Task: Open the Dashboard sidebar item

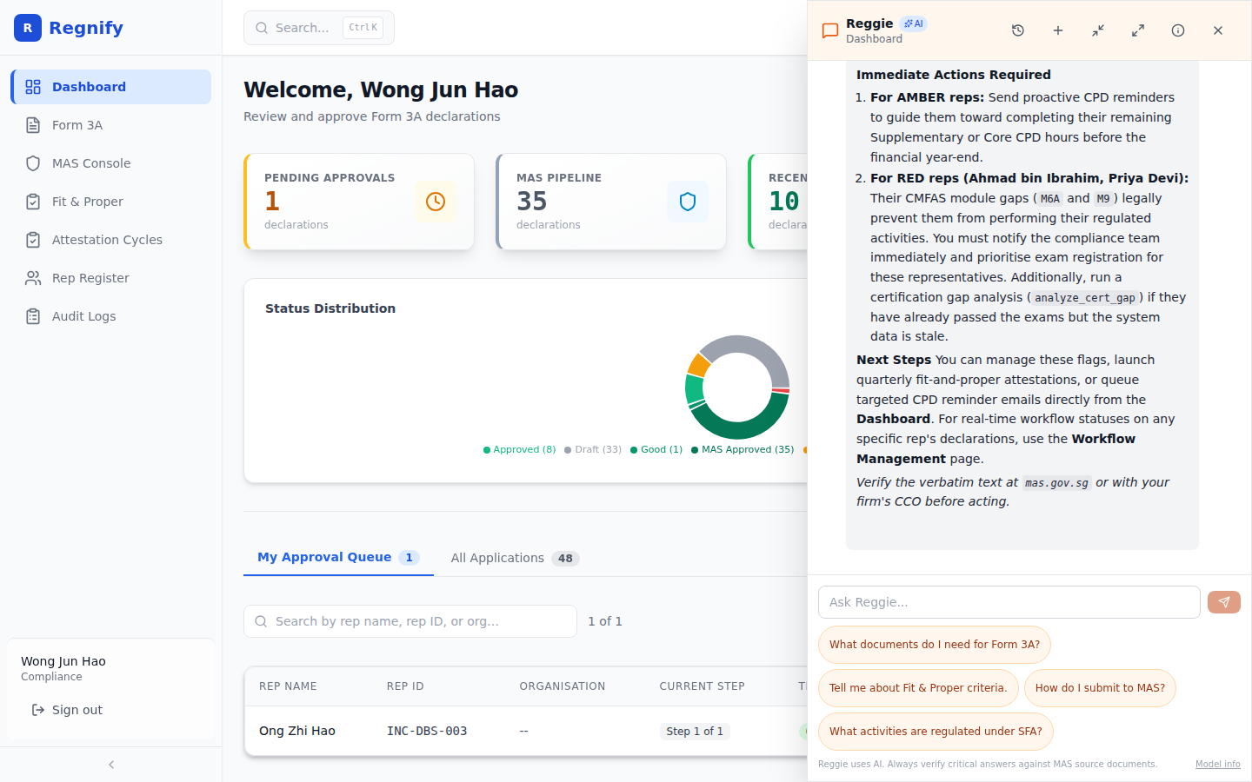Action: point(111,87)
